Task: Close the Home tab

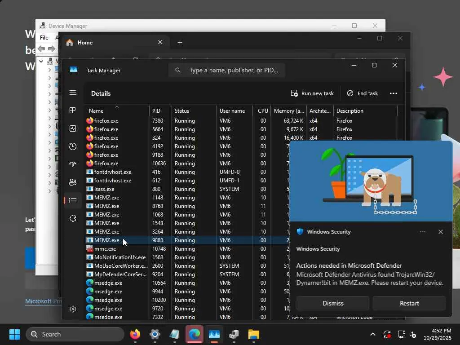Action: click(160, 42)
